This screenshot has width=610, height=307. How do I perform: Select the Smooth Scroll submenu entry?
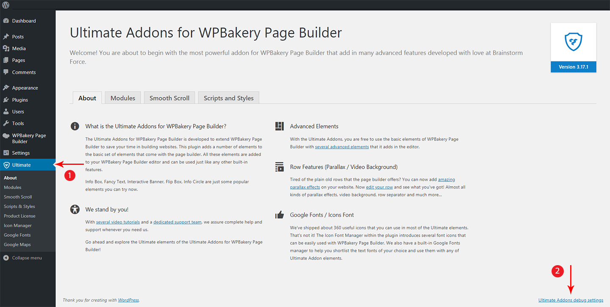tap(18, 197)
